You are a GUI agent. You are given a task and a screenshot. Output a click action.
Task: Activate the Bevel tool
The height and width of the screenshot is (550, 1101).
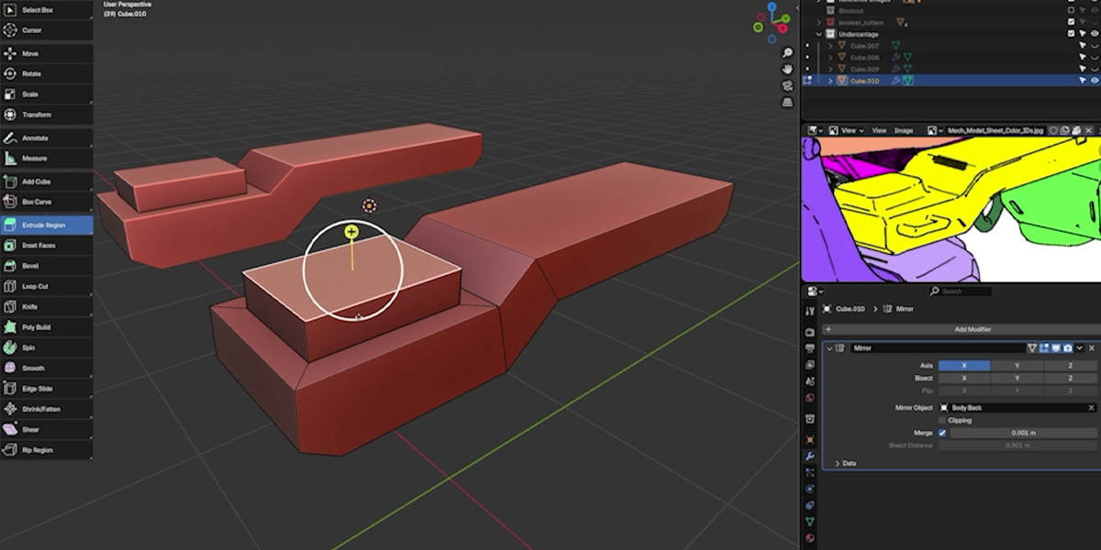point(46,266)
